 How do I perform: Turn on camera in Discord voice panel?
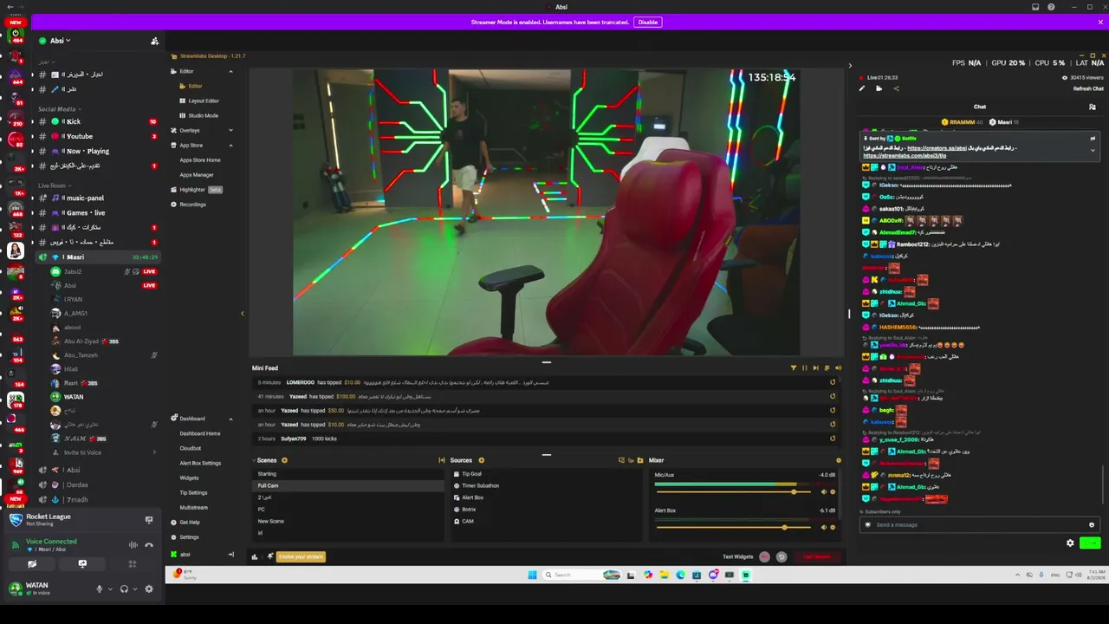pos(32,564)
